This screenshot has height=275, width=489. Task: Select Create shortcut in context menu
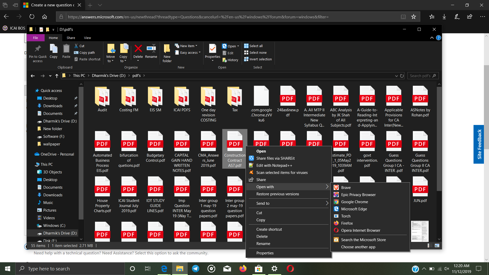(289, 229)
